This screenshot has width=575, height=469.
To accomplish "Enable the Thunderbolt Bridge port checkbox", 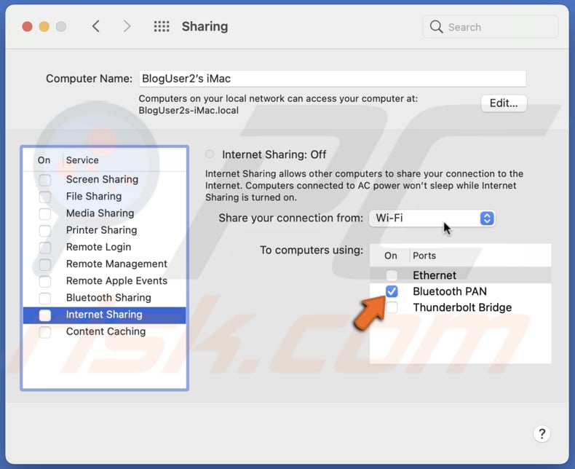I will click(392, 308).
